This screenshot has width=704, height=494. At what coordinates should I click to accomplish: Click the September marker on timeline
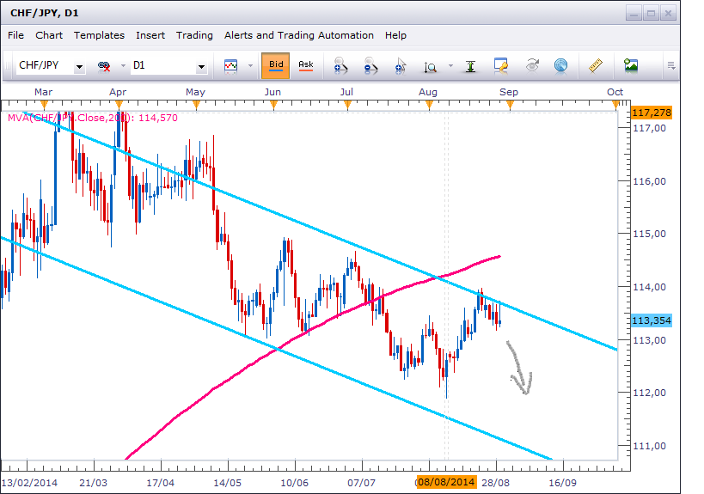tap(510, 105)
